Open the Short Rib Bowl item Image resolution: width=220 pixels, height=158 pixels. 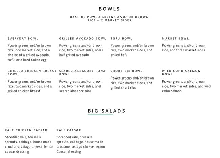click(x=127, y=71)
